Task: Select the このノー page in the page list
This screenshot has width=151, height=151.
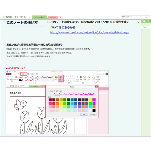Action: point(145,27)
